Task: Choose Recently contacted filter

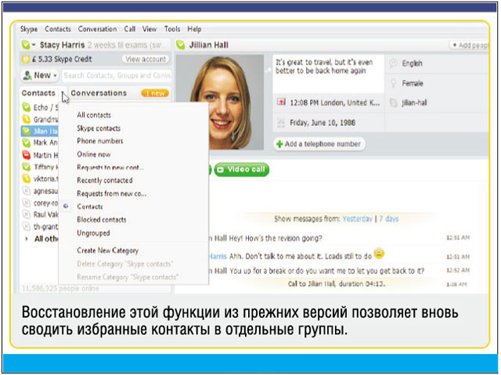Action: pyautogui.click(x=105, y=180)
